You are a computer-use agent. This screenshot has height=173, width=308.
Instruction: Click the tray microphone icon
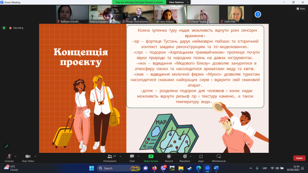tap(257, 168)
